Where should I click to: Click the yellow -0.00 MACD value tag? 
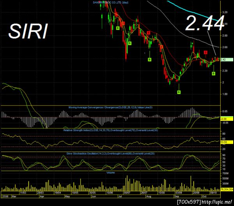point(227,119)
